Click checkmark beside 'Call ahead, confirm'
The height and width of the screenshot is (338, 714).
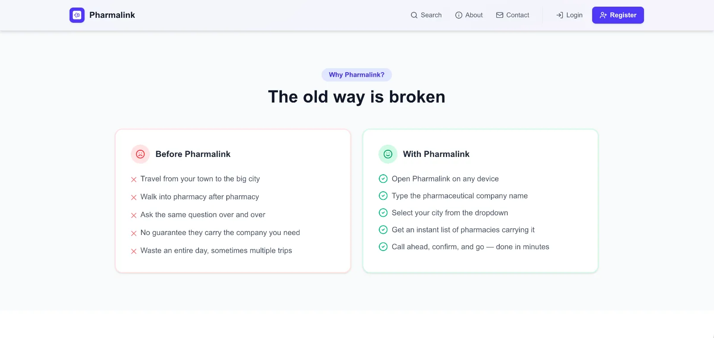[383, 247]
